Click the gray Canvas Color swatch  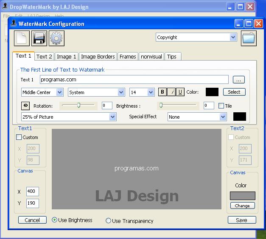pyautogui.click(x=243, y=196)
